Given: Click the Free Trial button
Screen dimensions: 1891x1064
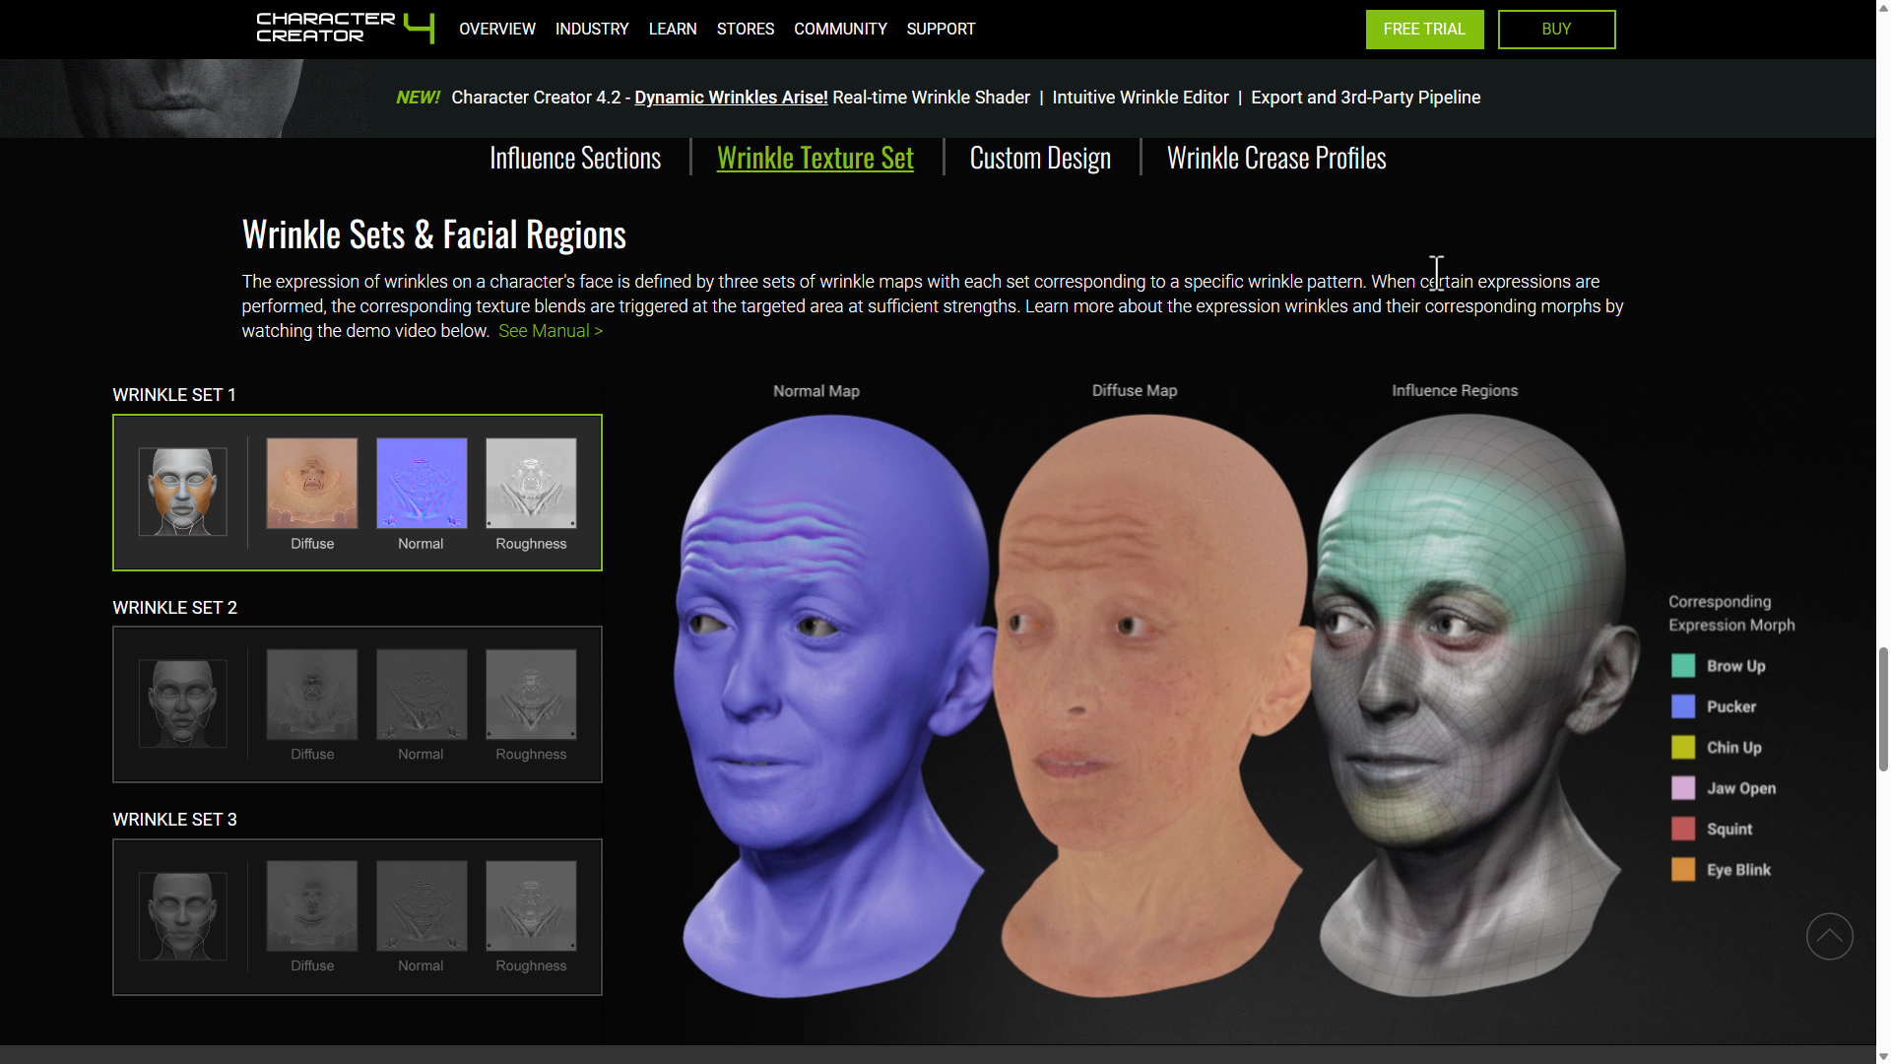Looking at the screenshot, I should pos(1424,30).
